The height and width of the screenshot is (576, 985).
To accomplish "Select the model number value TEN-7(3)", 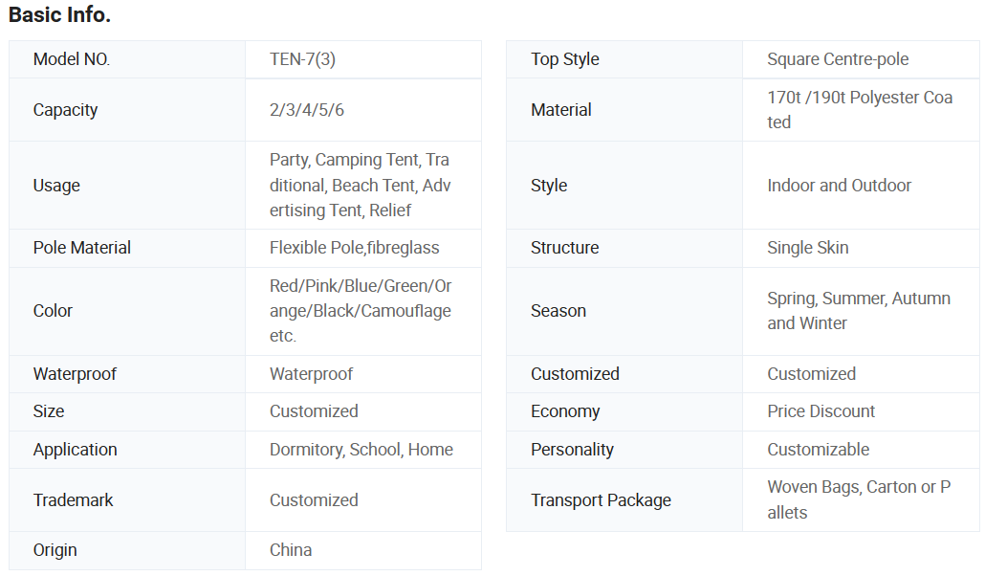I will 302,59.
